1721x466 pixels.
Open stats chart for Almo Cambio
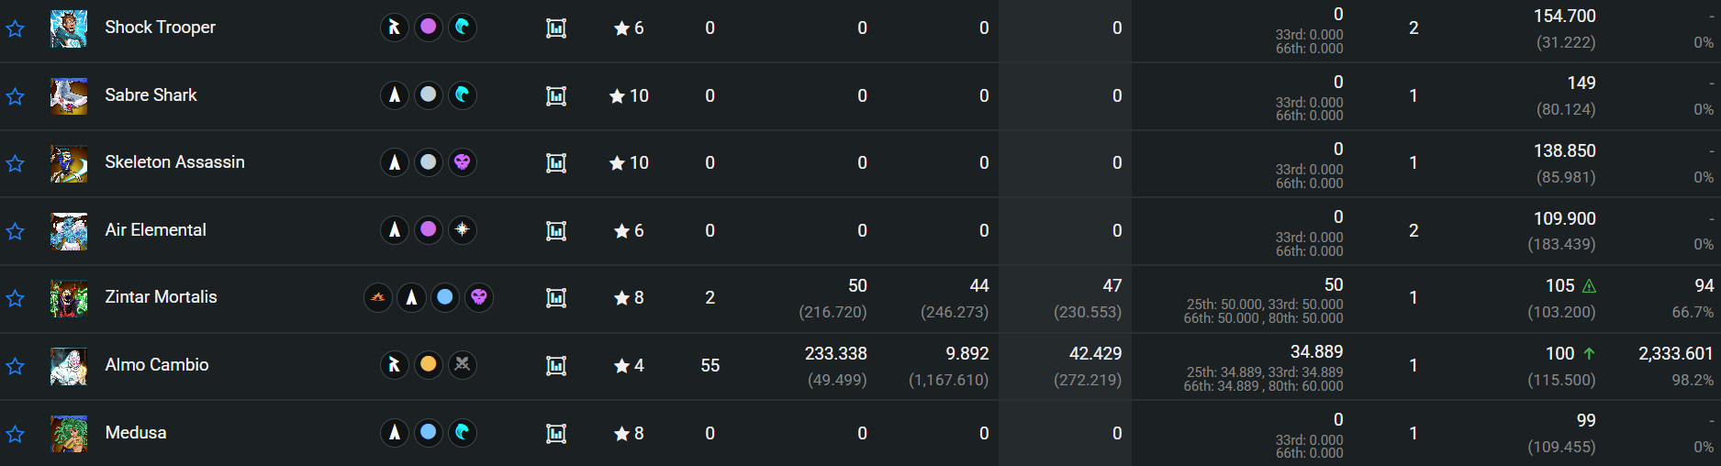[x=556, y=365]
